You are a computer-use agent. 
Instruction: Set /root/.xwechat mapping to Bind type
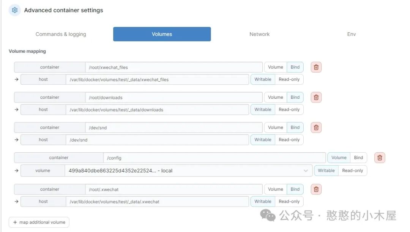(295, 189)
